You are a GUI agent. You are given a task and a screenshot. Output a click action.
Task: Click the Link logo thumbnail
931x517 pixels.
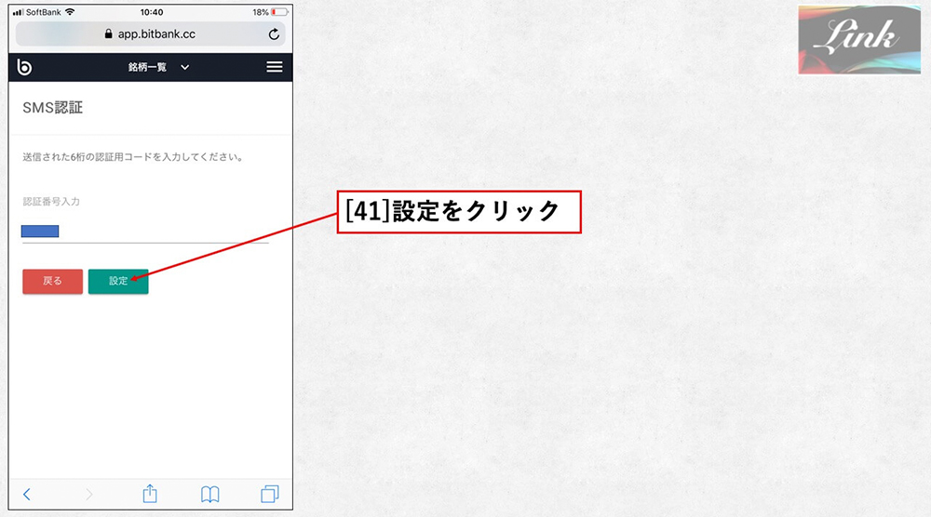coord(859,40)
